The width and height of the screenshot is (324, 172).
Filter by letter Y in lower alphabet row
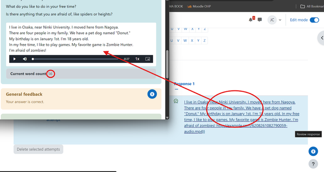tap(198, 40)
